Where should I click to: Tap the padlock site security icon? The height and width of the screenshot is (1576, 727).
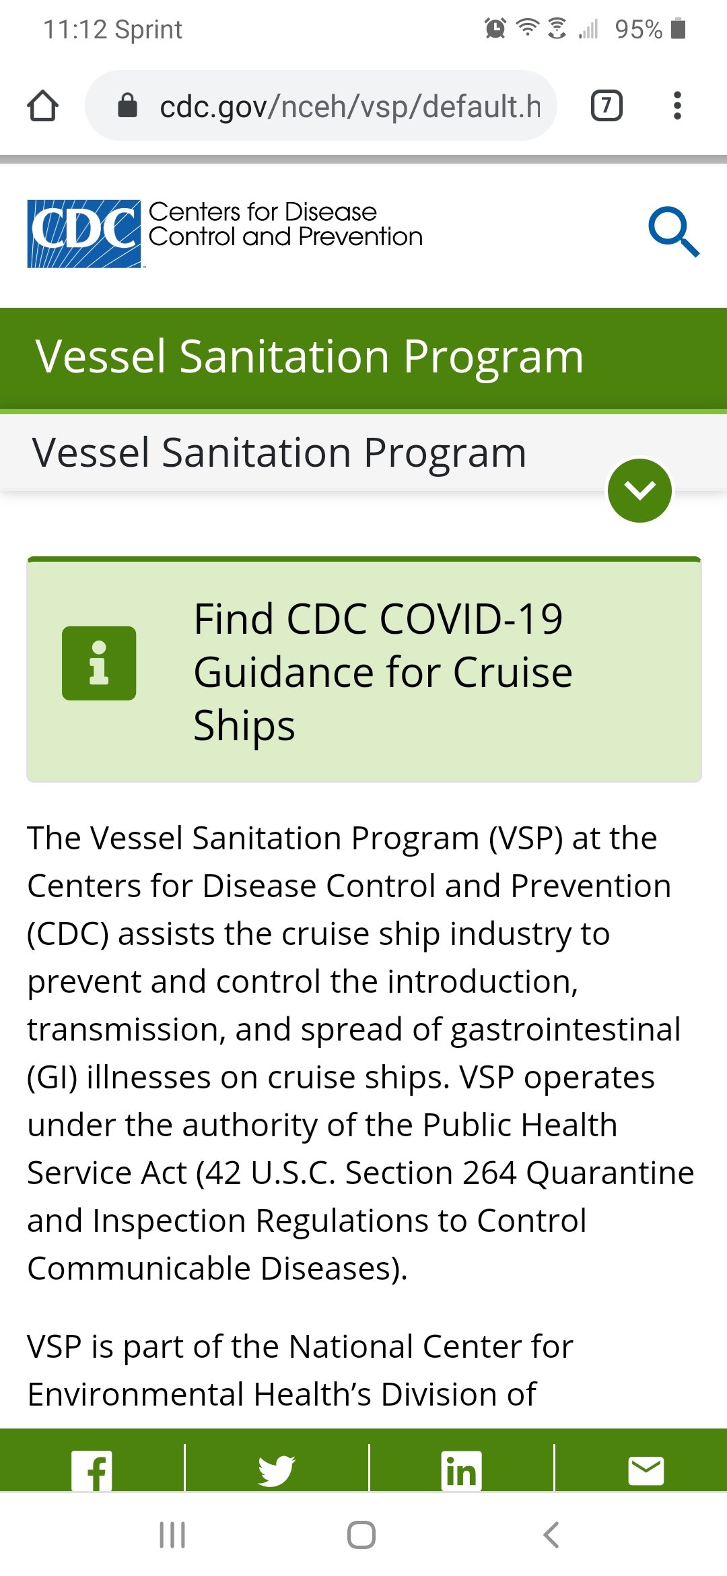coord(127,106)
